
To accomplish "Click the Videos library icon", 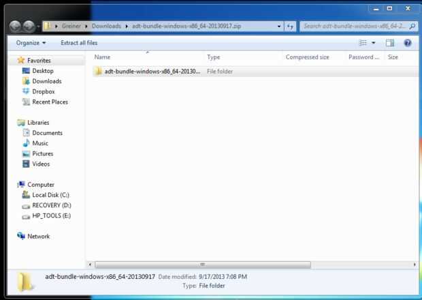I will 26,164.
